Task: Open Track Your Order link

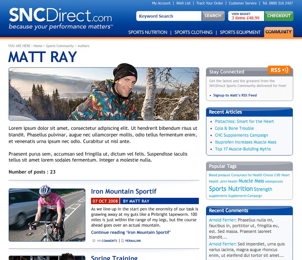Action: 209,3
